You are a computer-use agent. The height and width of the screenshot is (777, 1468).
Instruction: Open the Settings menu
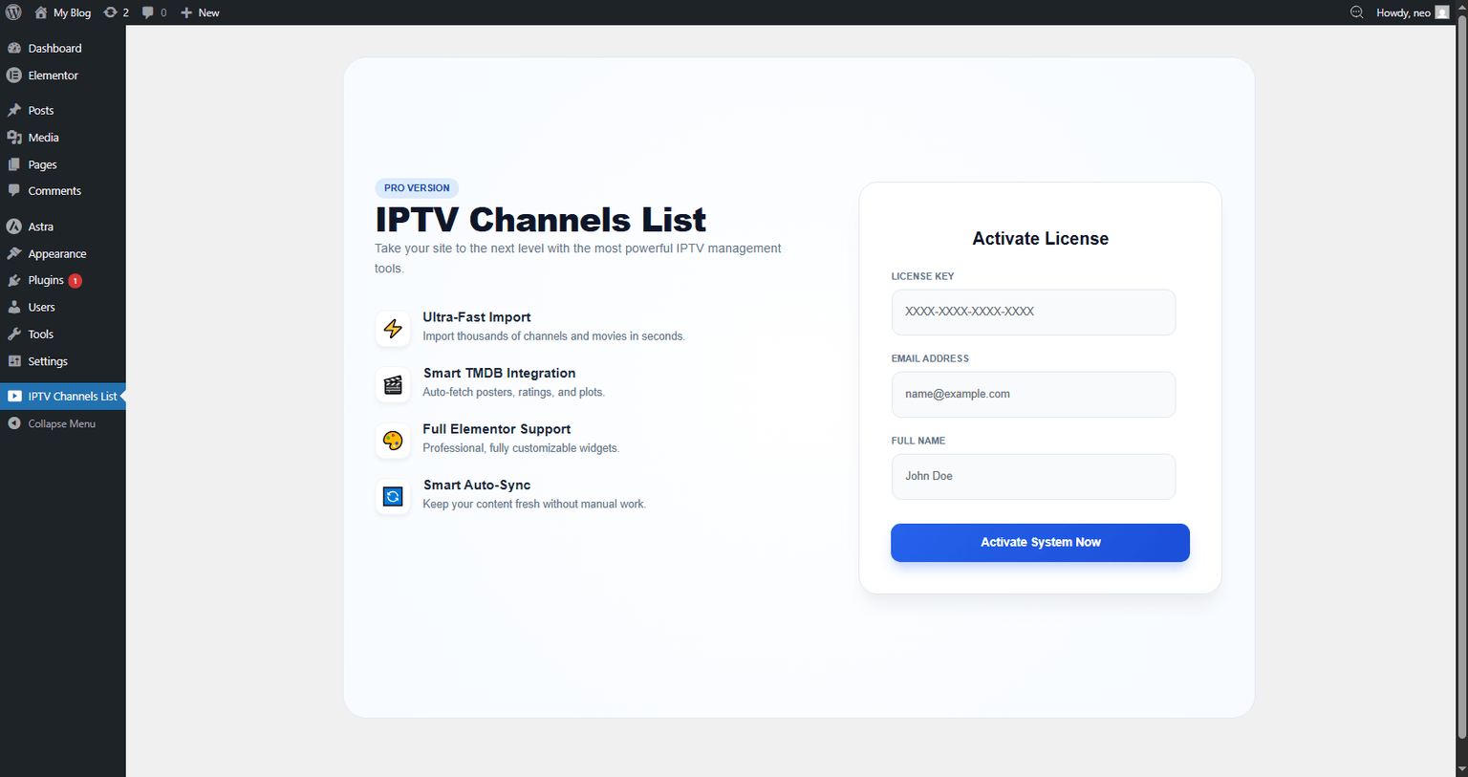coord(63,361)
